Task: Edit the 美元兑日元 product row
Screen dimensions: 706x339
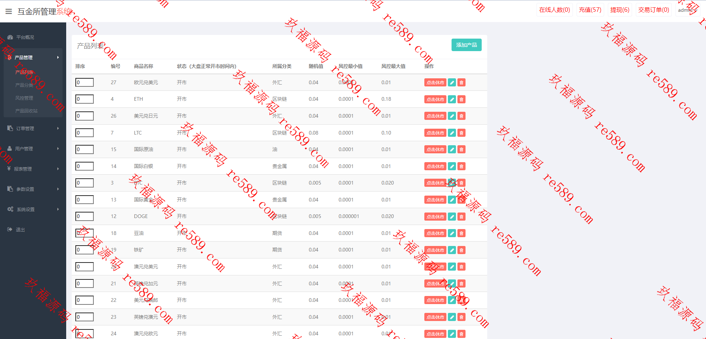Action: (452, 116)
